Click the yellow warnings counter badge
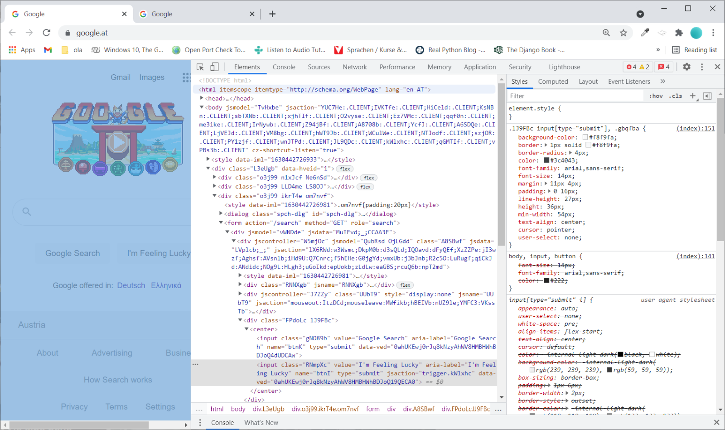This screenshot has width=725, height=430. (644, 67)
